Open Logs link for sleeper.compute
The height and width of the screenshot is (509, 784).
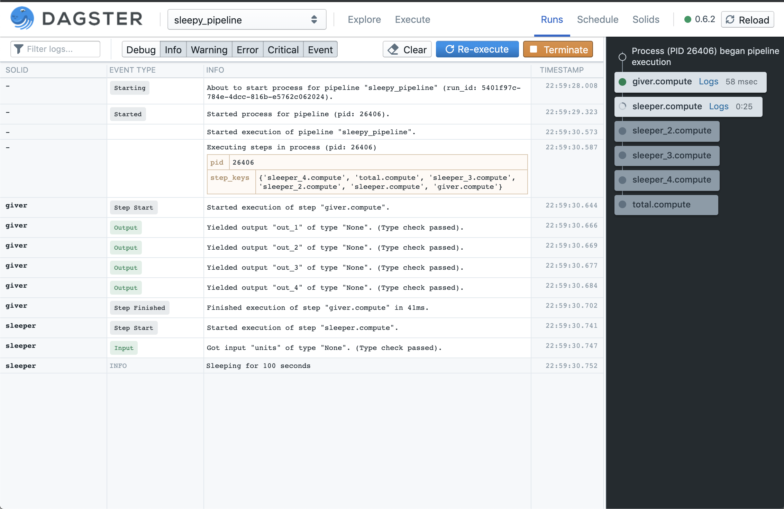[719, 107]
